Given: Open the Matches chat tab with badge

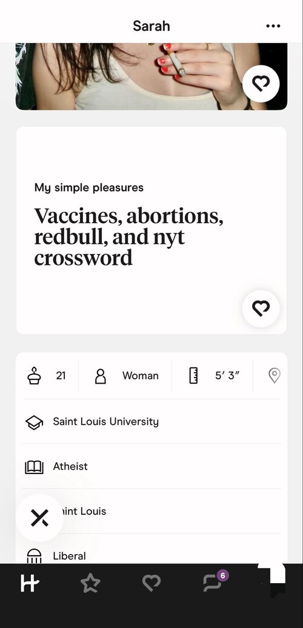Looking at the screenshot, I should 213,582.
